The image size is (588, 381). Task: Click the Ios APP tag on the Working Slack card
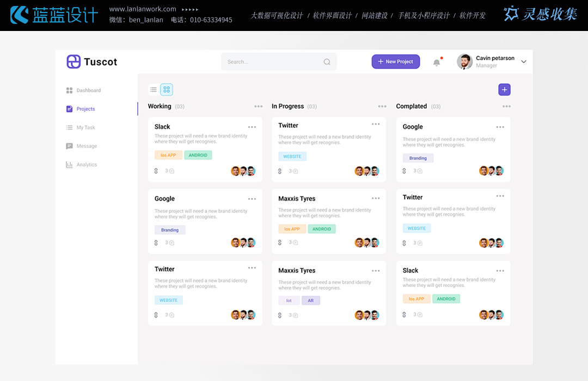click(x=168, y=155)
